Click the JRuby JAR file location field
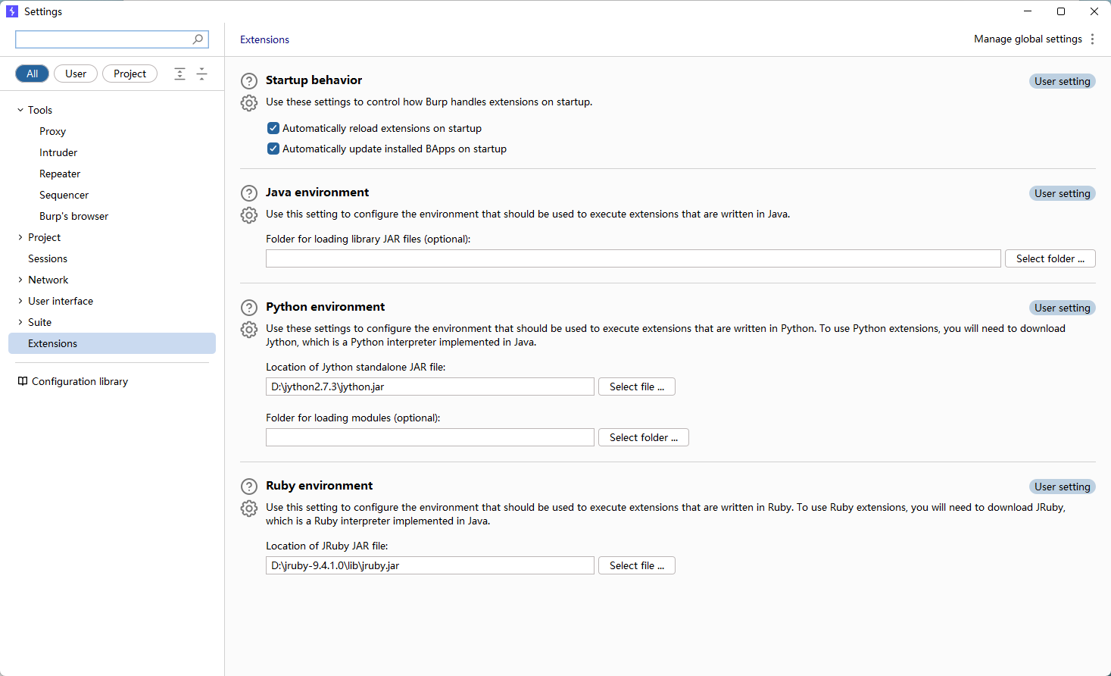The width and height of the screenshot is (1111, 676). tap(429, 565)
